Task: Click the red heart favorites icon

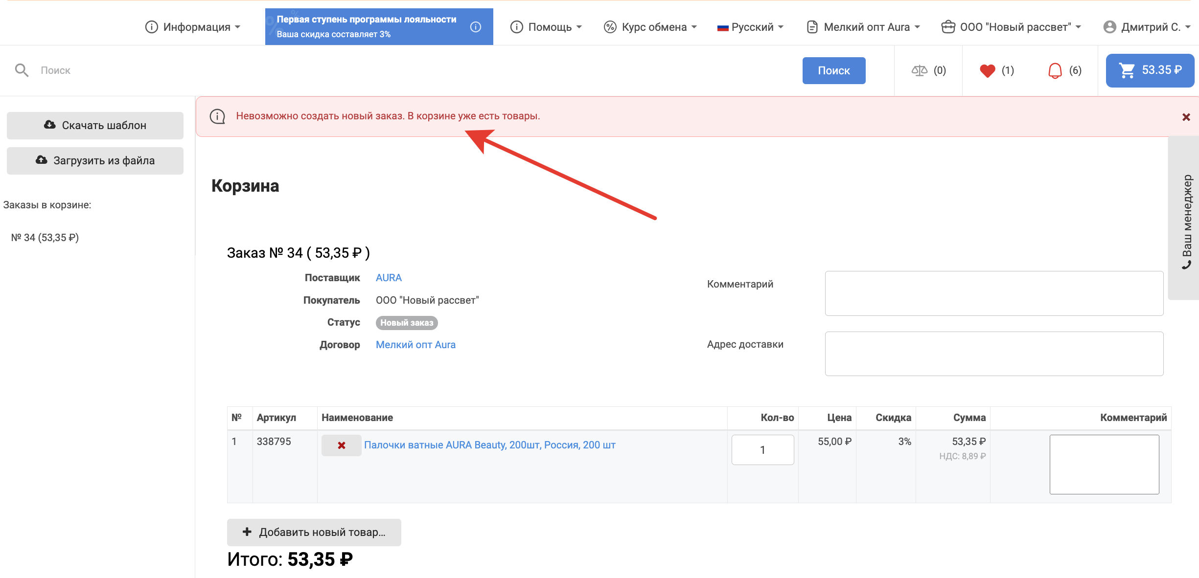Action: [987, 71]
